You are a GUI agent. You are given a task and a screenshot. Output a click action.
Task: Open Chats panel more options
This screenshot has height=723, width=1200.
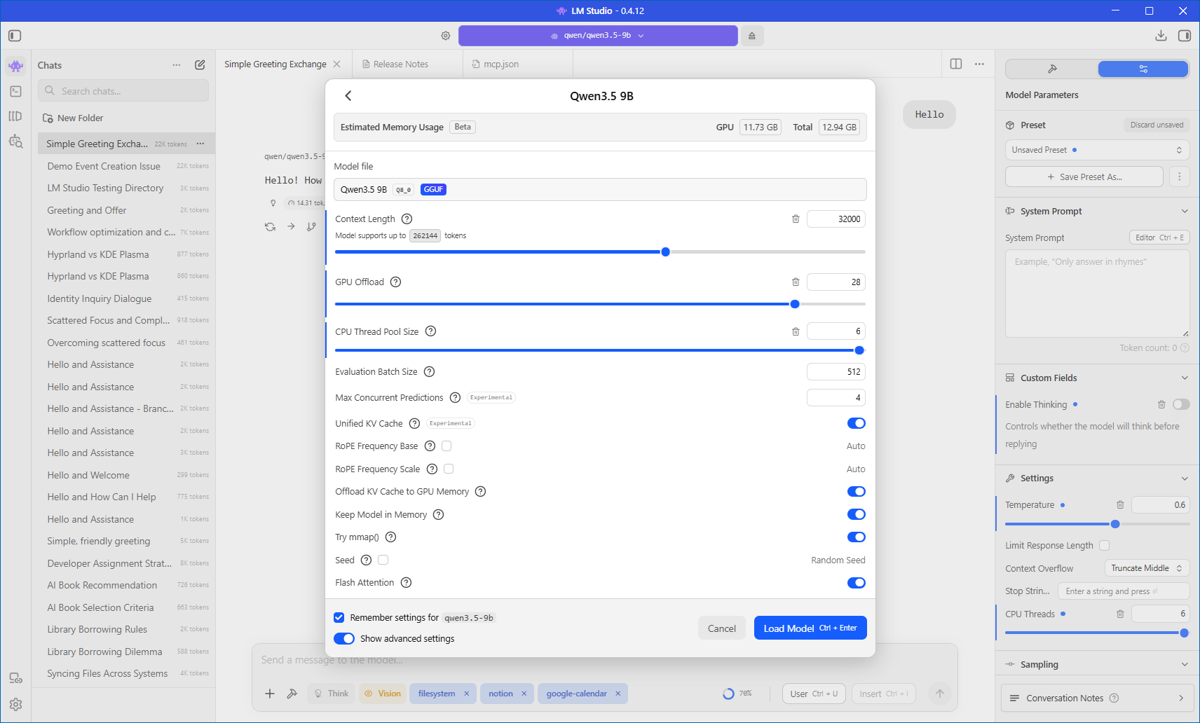177,65
